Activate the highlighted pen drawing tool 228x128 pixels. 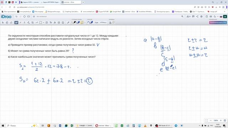[16, 22]
